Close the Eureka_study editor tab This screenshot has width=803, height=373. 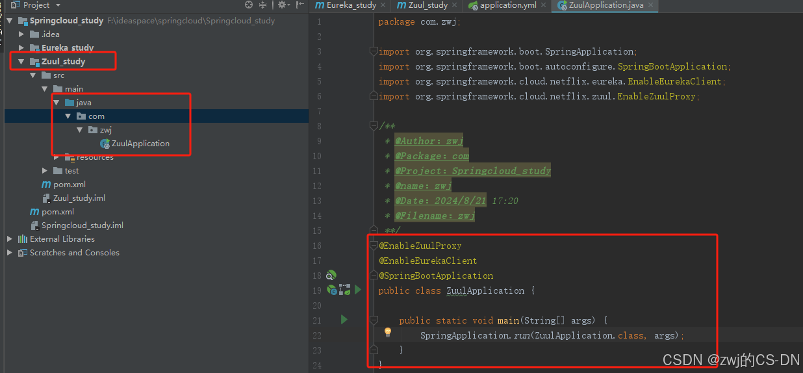(x=383, y=5)
